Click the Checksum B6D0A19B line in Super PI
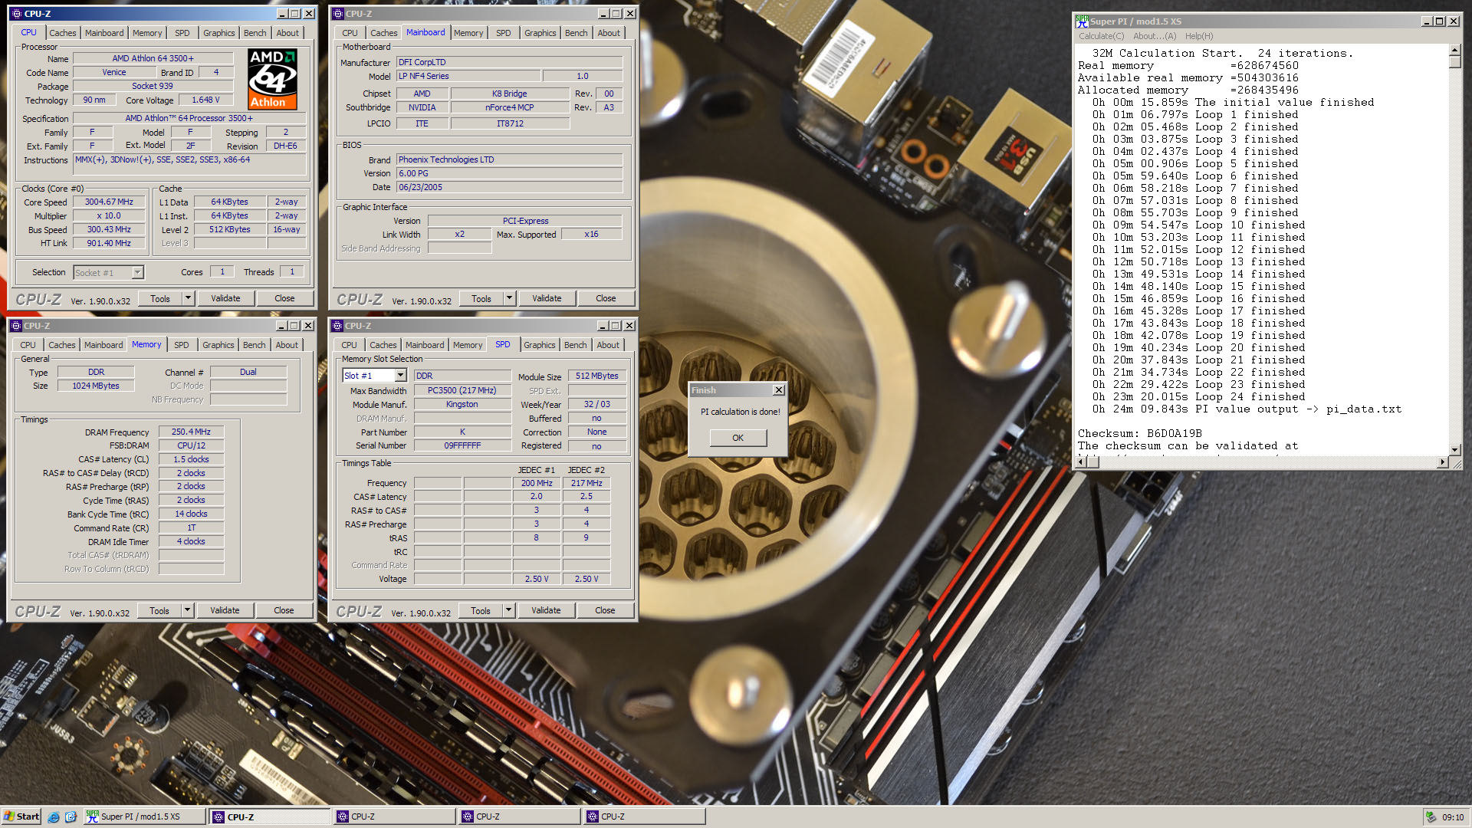This screenshot has height=828, width=1472. pyautogui.click(x=1140, y=433)
